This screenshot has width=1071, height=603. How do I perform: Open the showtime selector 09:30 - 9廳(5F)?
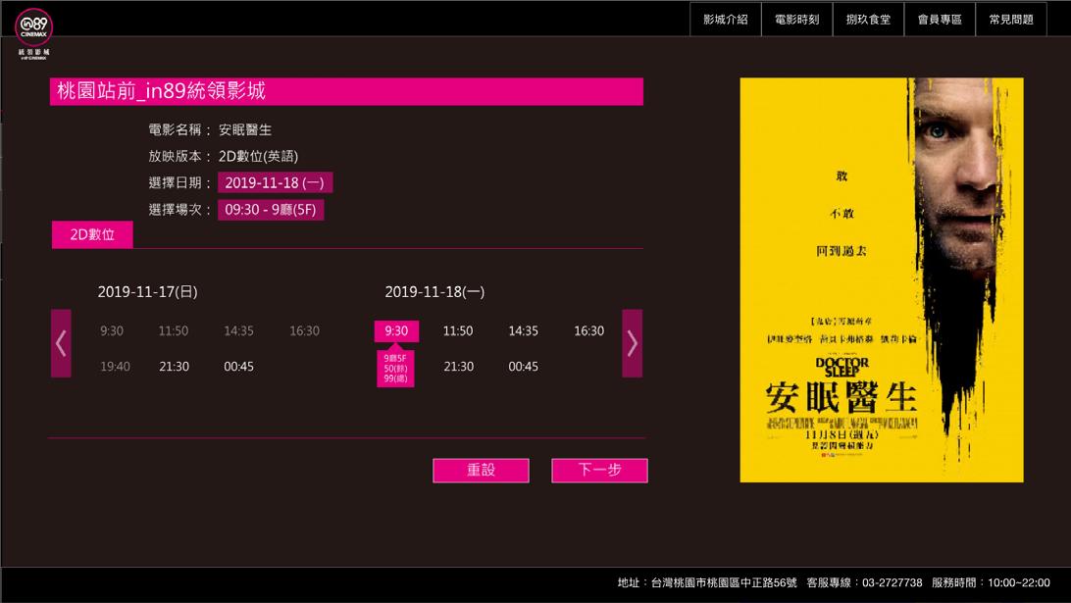271,210
